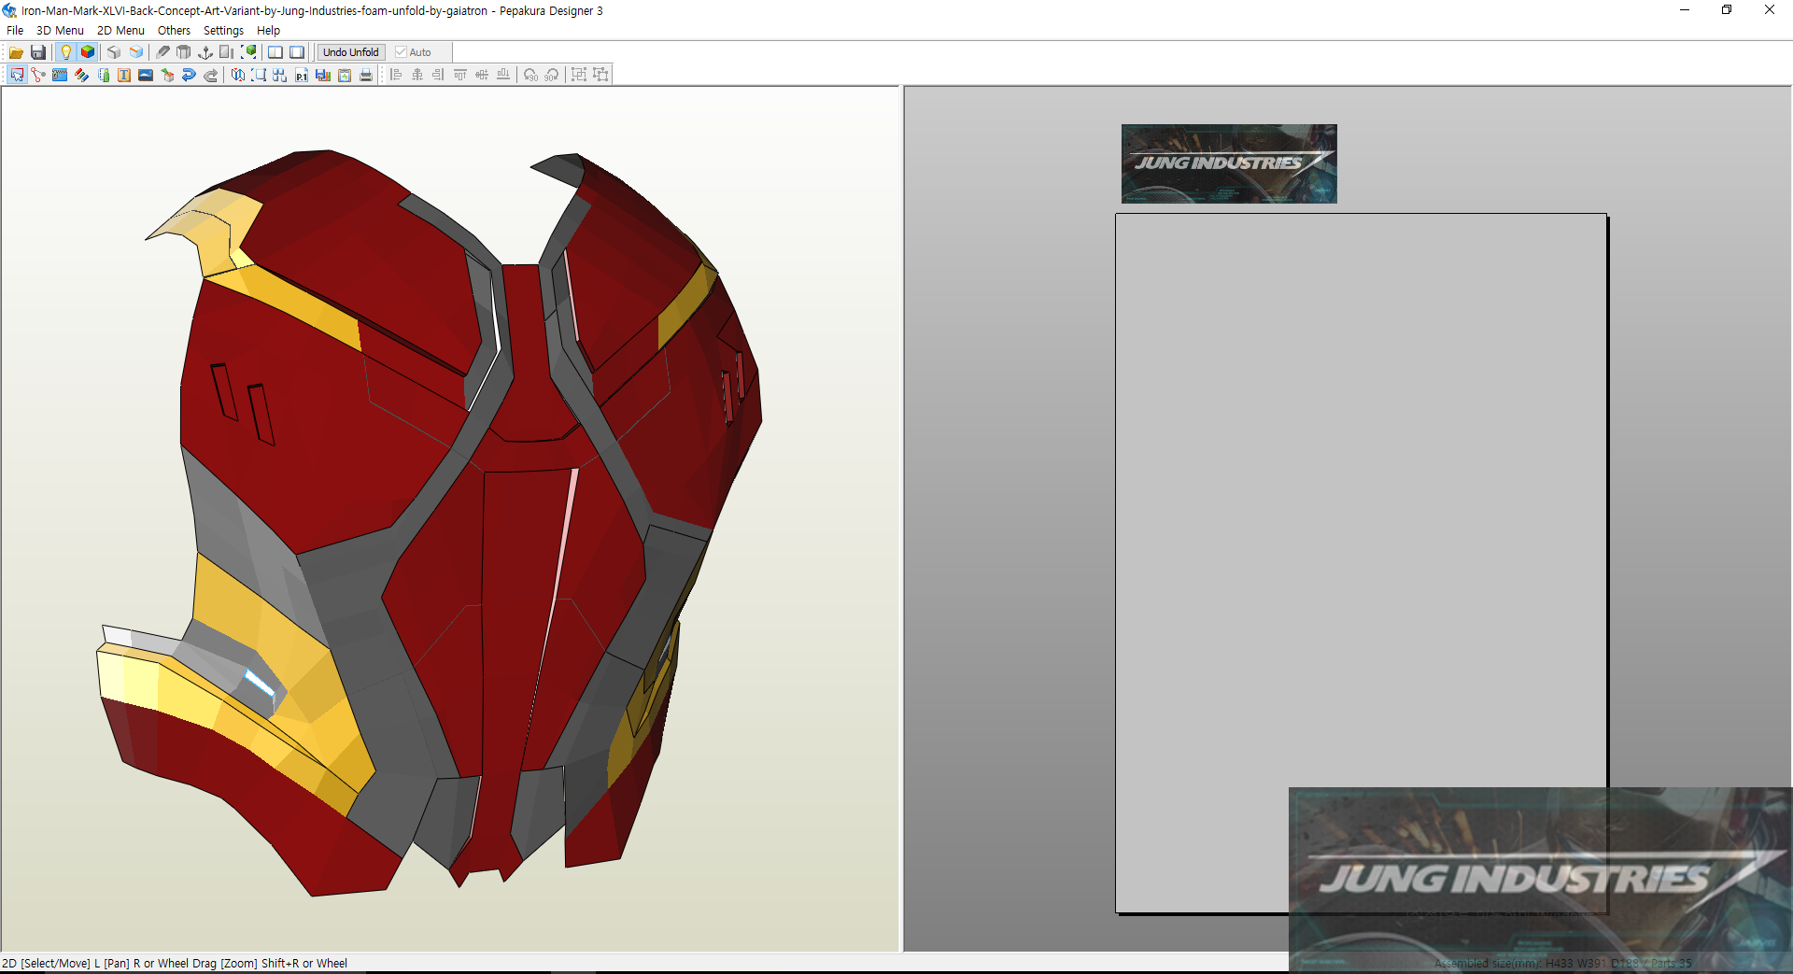Click the arrange parts squares icon
This screenshot has height=974, width=1793.
[280, 75]
